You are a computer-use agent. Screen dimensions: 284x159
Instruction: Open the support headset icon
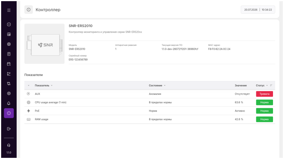click(x=9, y=145)
